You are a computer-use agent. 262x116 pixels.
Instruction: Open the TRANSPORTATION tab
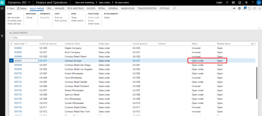(x=147, y=8)
